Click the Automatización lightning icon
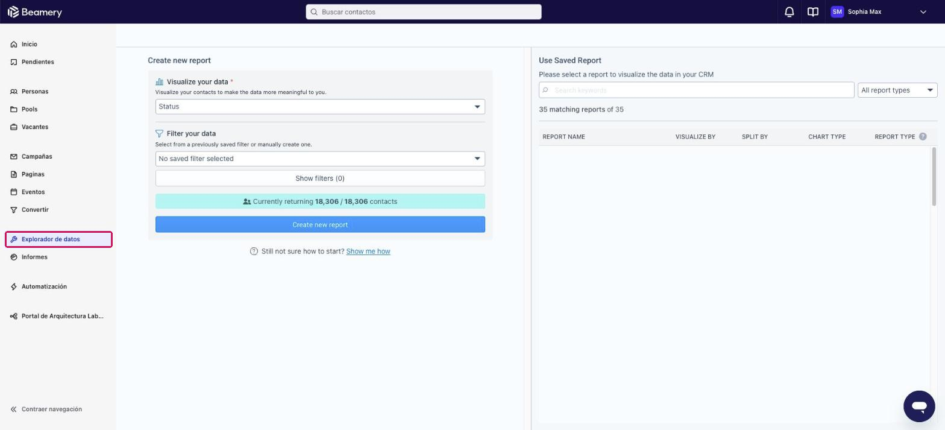This screenshot has width=945, height=430. pos(14,286)
